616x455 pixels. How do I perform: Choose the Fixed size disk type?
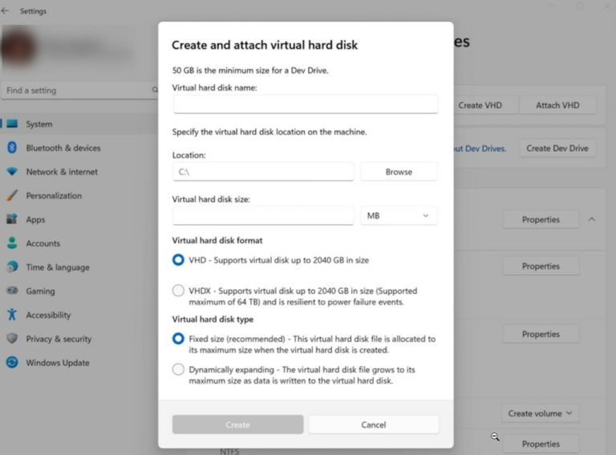[178, 339]
